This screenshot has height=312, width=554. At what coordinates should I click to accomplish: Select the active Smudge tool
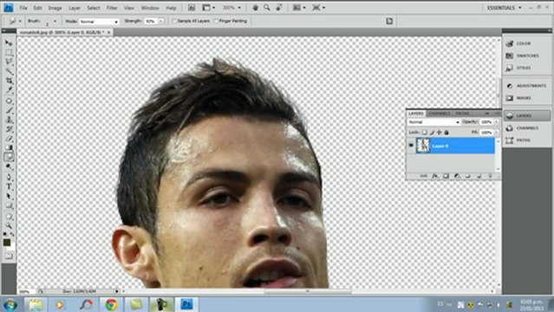point(9,157)
